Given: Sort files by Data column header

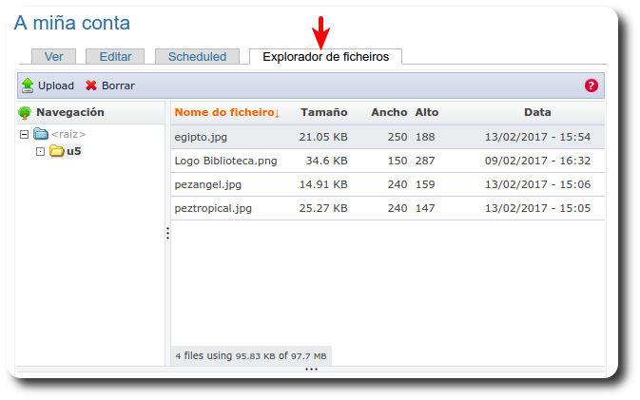Looking at the screenshot, I should pos(537,112).
